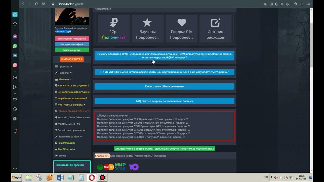This screenshot has height=182, width=324.
Task: Open Messenger in the Opera sidebar
Action: [x=15, y=36]
